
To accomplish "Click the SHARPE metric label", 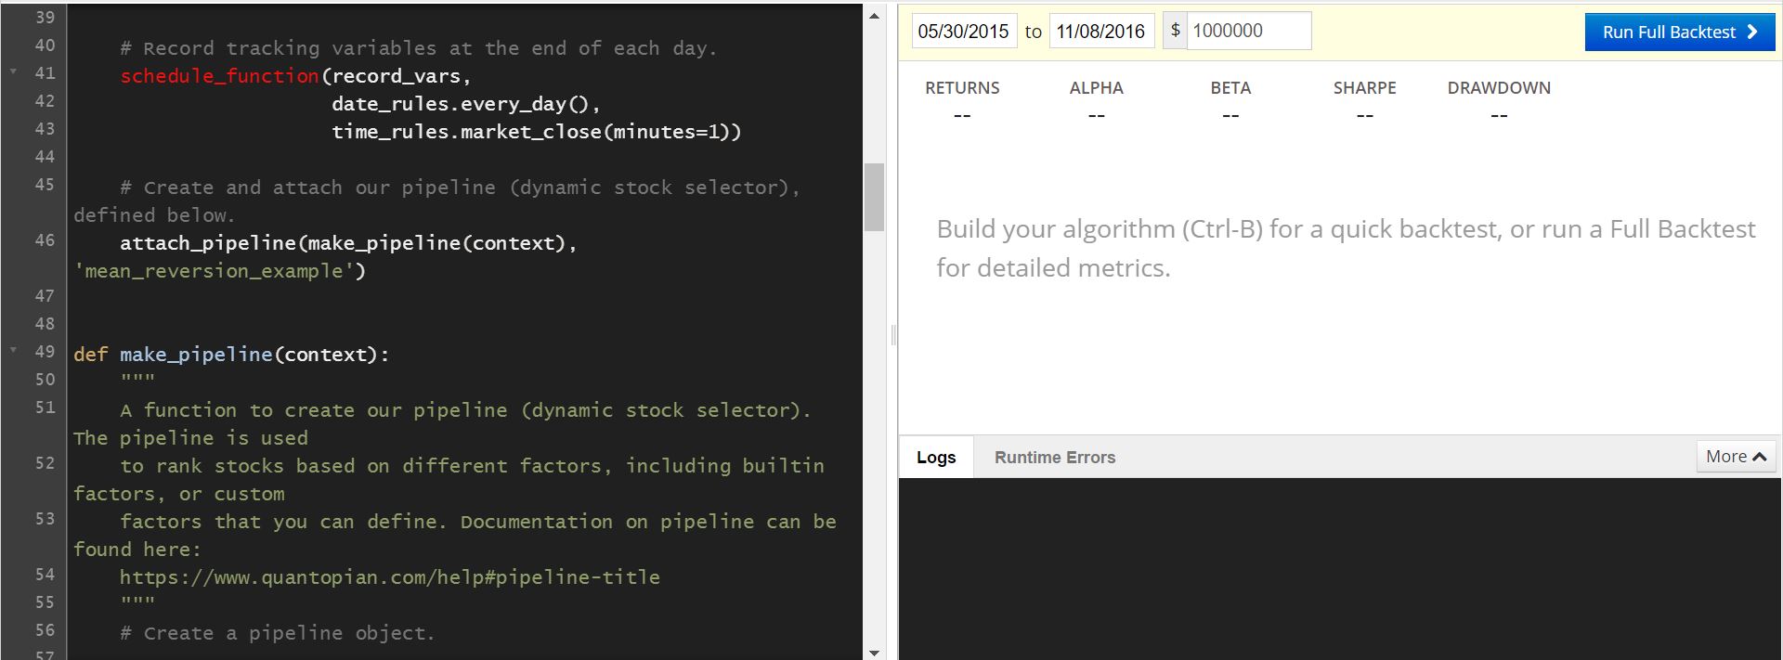I will (1365, 88).
